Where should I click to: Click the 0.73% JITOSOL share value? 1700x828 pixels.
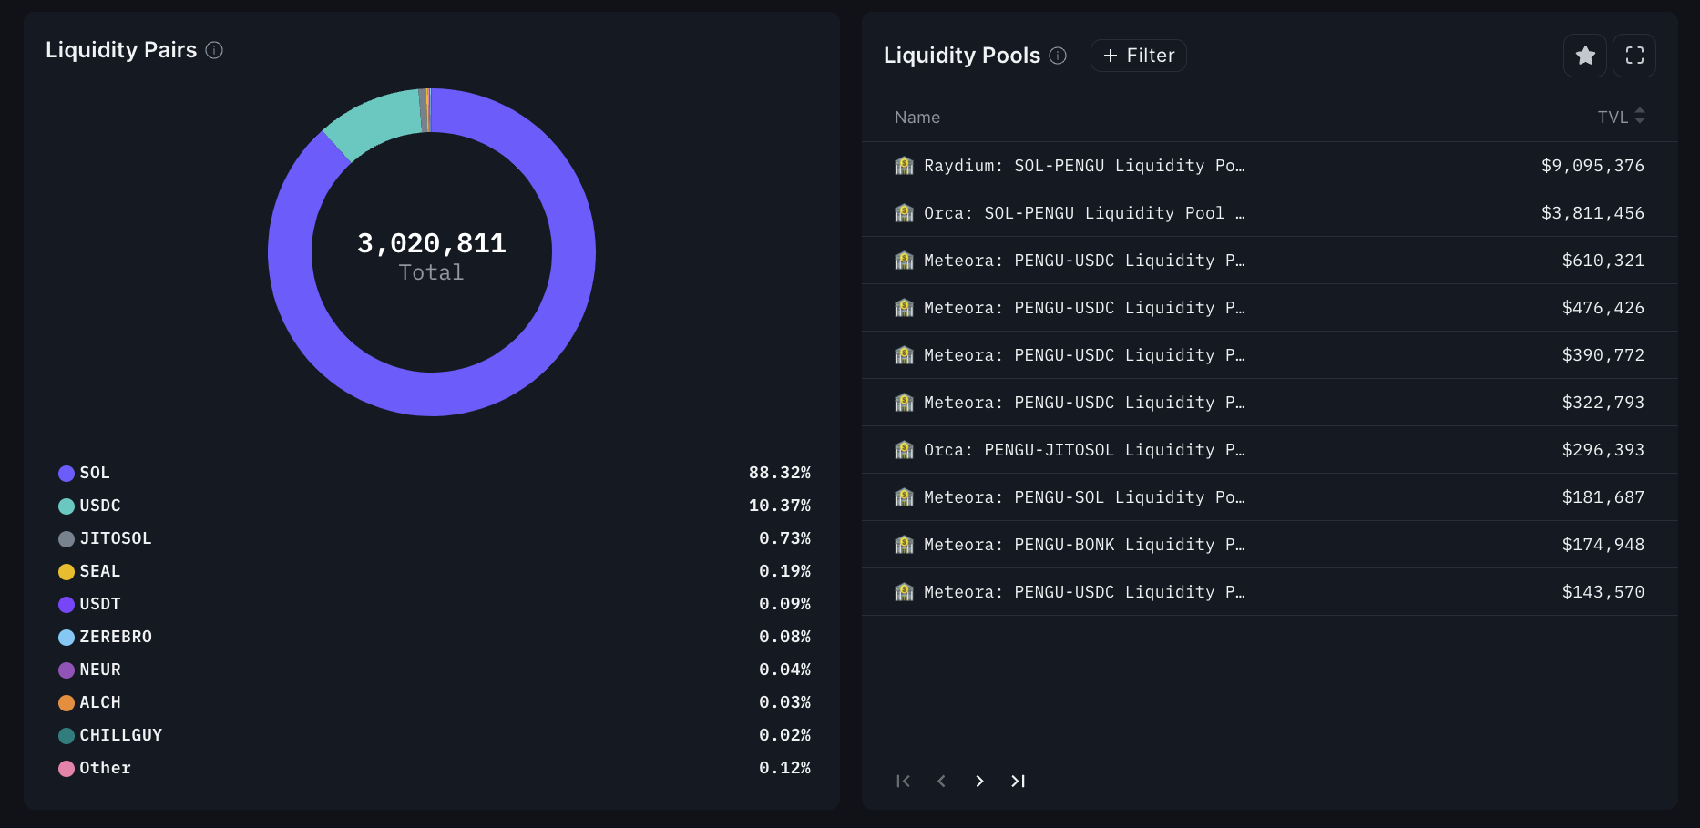click(x=785, y=538)
